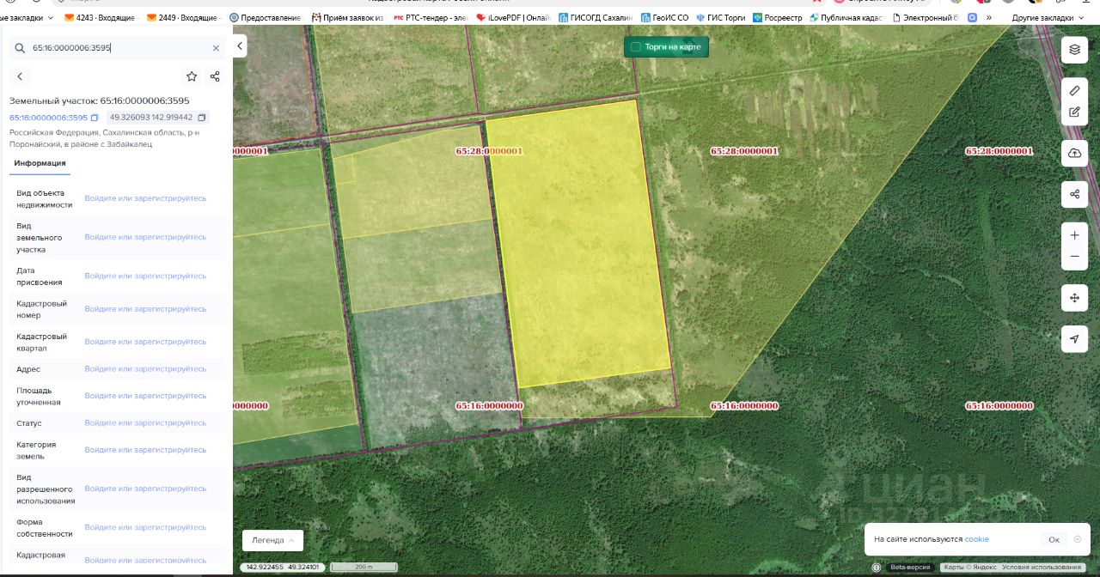Zoom in on the map
The height and width of the screenshot is (577, 1100).
(x=1074, y=234)
